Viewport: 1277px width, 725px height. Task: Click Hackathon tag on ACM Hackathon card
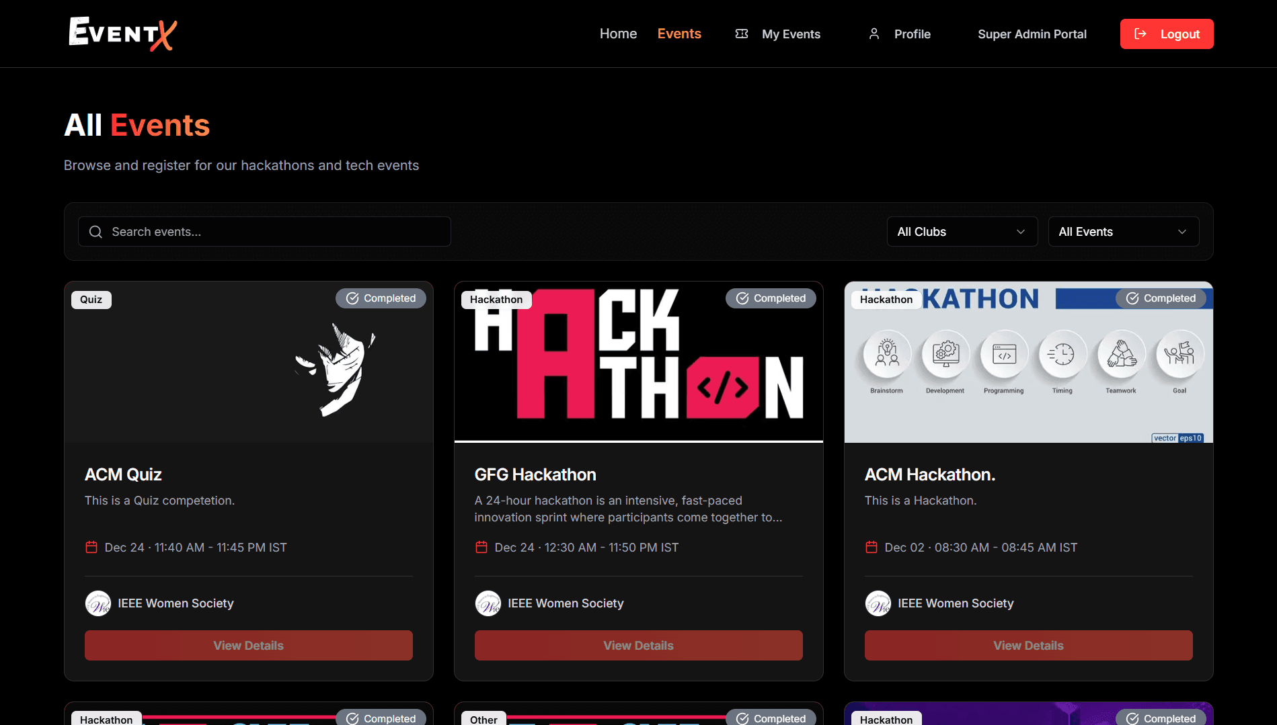pos(886,300)
